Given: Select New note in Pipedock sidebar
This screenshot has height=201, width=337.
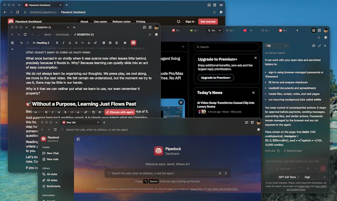Looking at the screenshot, I should tap(50, 159).
